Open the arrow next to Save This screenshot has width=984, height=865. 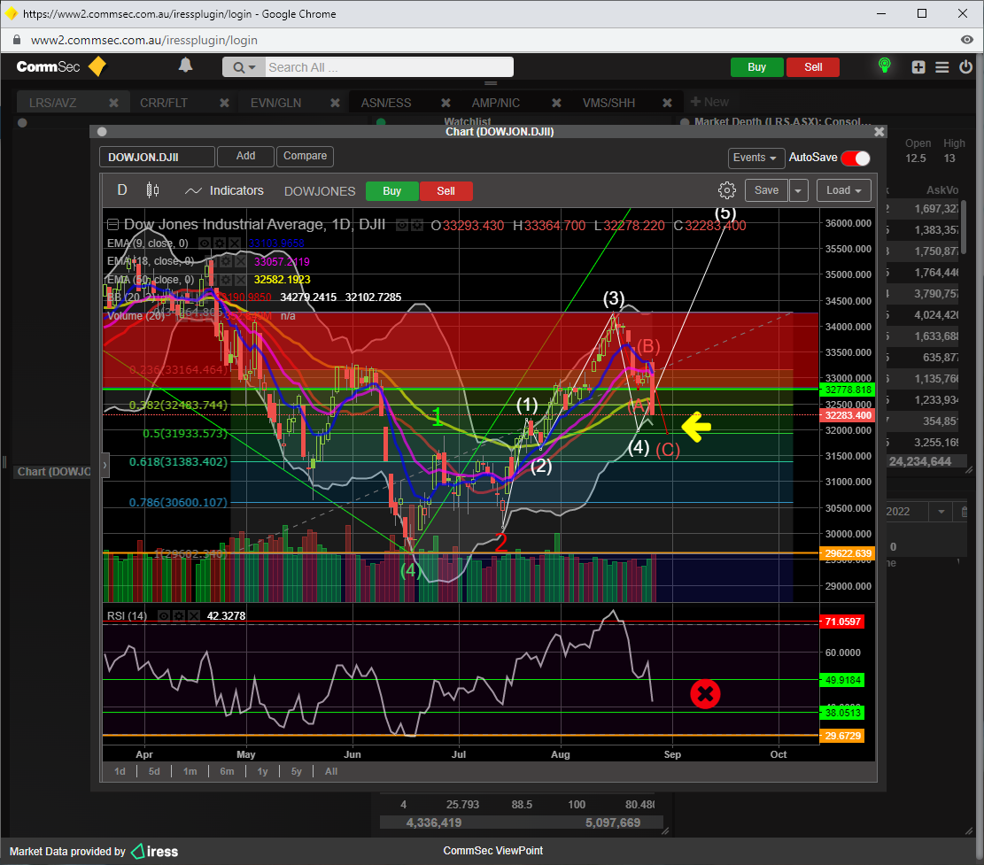pyautogui.click(x=799, y=190)
